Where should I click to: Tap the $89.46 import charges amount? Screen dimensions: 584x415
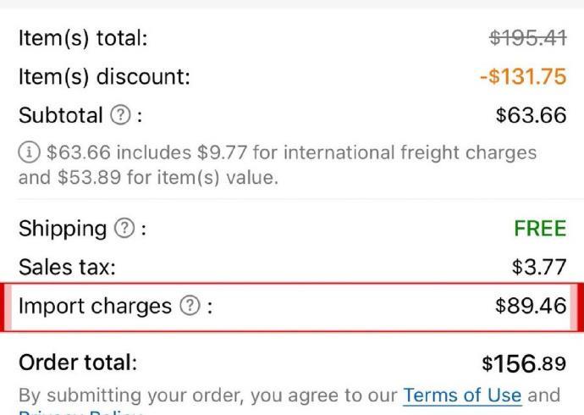(531, 306)
